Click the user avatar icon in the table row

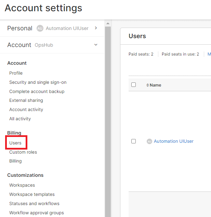tap(149, 141)
